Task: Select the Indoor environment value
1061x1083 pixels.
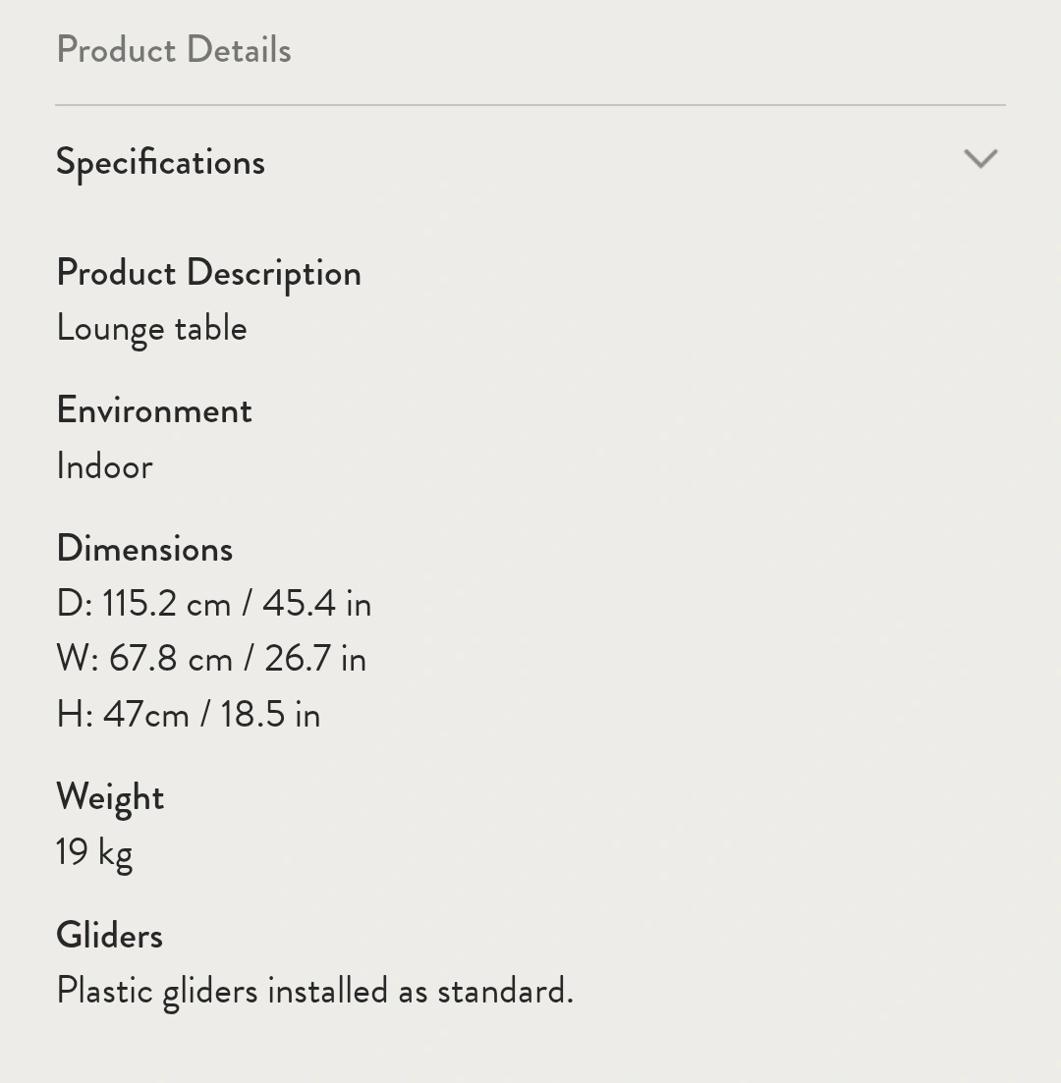Action: tap(104, 466)
